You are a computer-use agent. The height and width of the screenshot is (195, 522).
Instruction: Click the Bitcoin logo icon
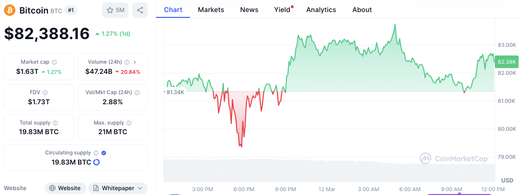point(10,10)
